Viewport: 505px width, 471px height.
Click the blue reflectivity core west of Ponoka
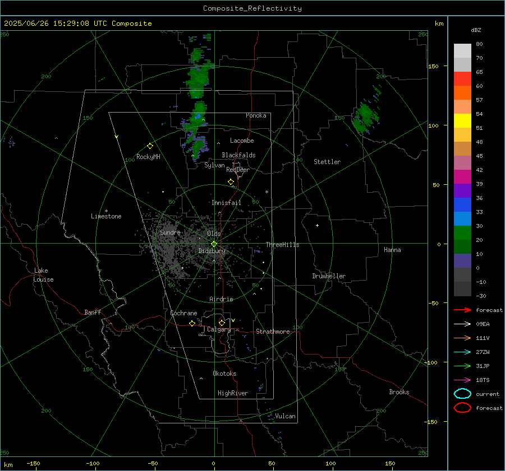[x=198, y=116]
